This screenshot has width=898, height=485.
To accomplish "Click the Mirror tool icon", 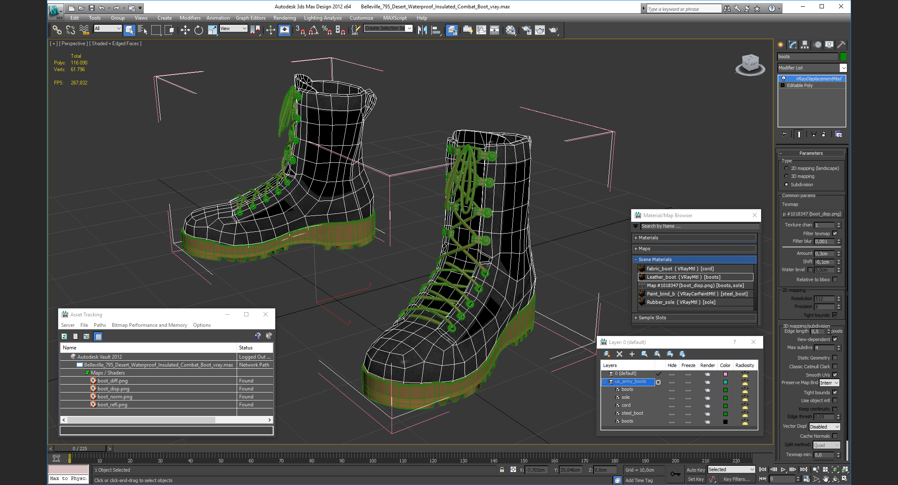I will click(x=422, y=30).
